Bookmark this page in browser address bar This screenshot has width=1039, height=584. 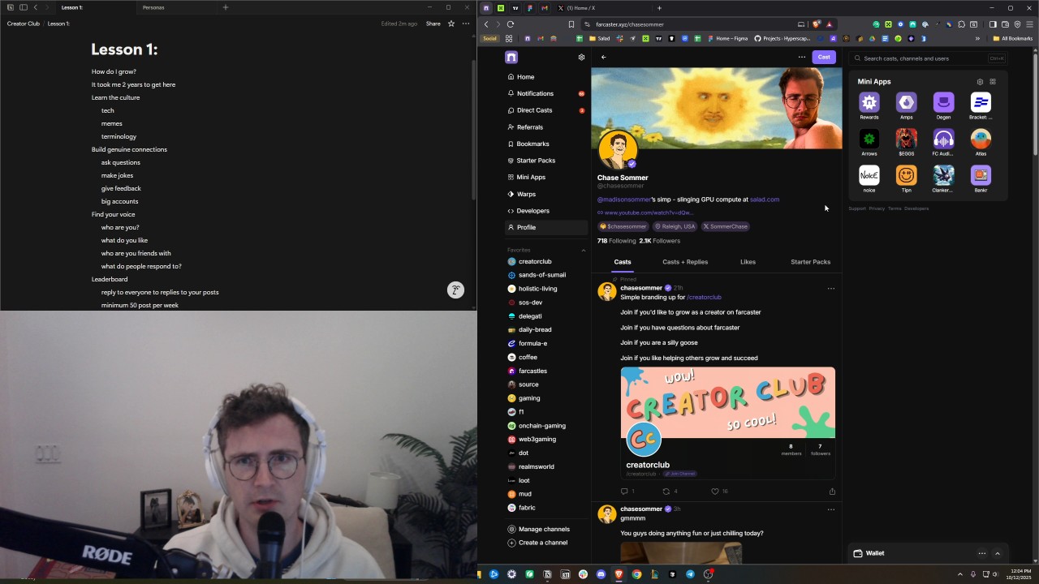(571, 24)
